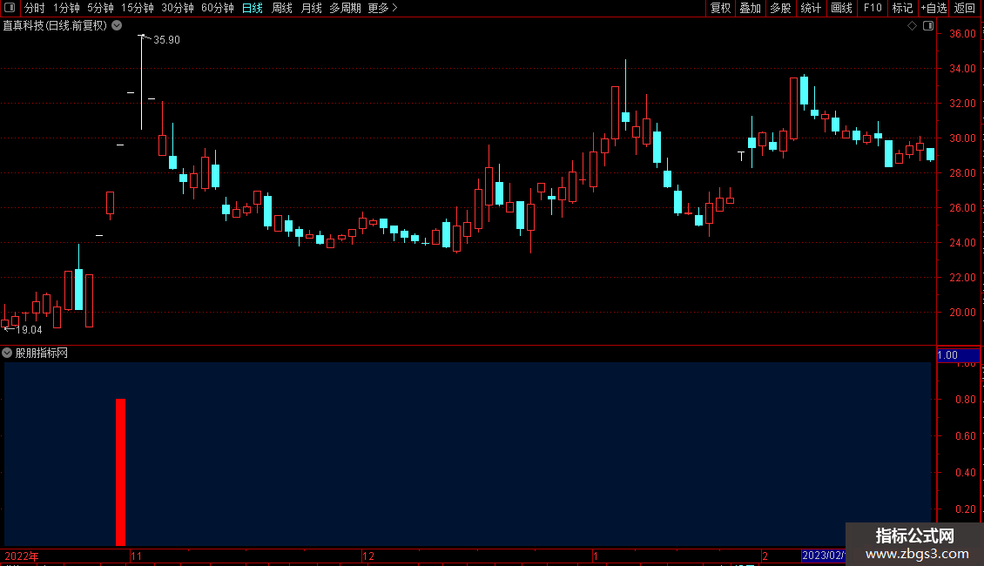Open the 直真科技 chart settings dropdown

117,26
